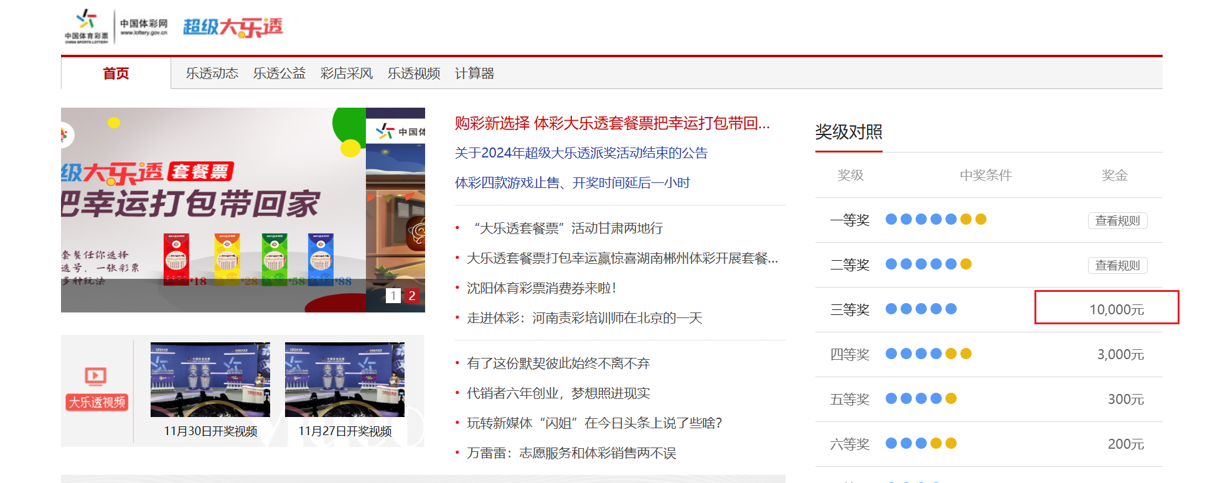Open the 乐透公益 menu item
This screenshot has width=1205, height=483.
coord(279,73)
